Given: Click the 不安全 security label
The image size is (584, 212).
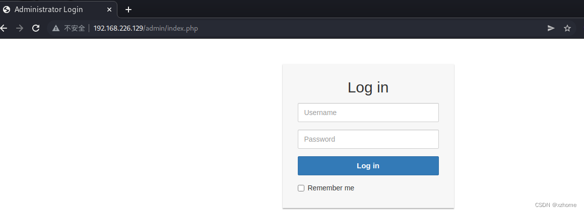Looking at the screenshot, I should (x=75, y=28).
